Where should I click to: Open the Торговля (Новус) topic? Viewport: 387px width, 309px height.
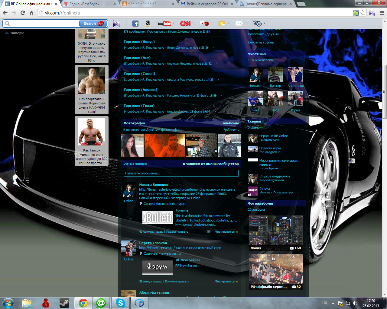click(x=139, y=42)
